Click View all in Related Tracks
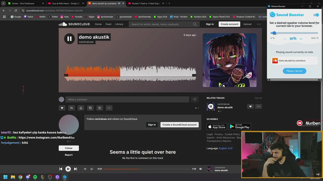 pyautogui.click(x=258, y=98)
